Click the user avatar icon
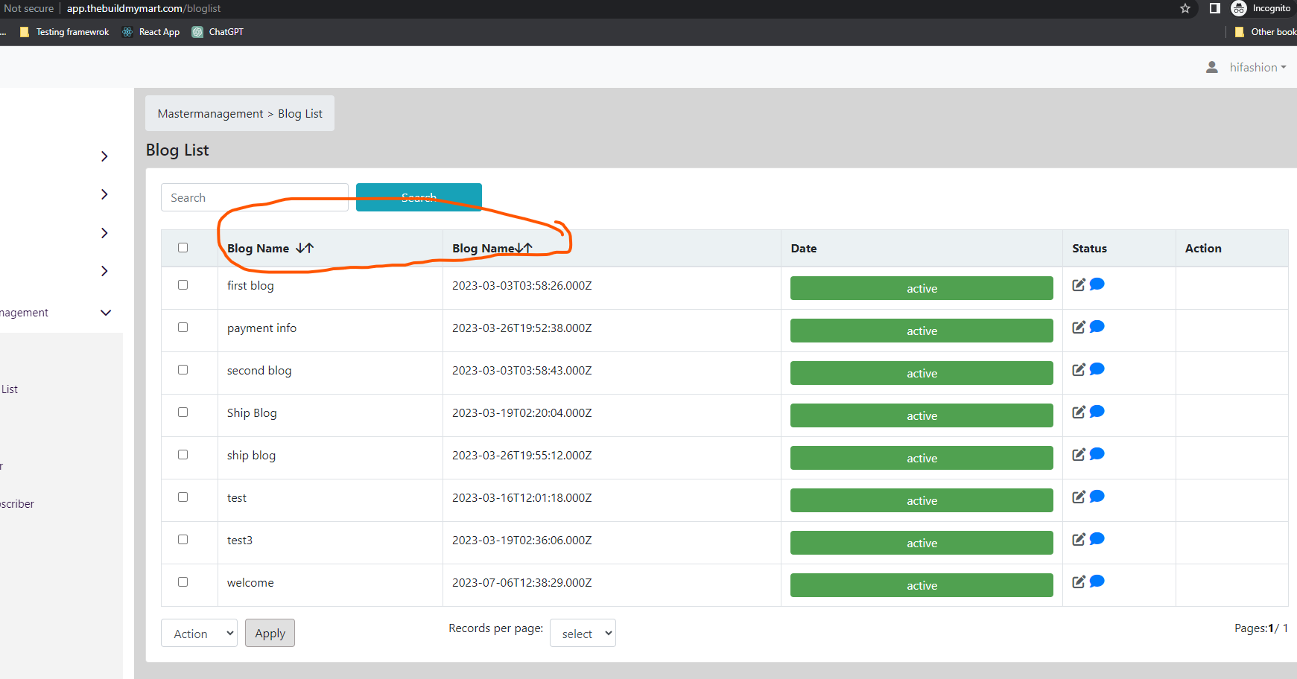Image resolution: width=1297 pixels, height=679 pixels. pyautogui.click(x=1212, y=67)
